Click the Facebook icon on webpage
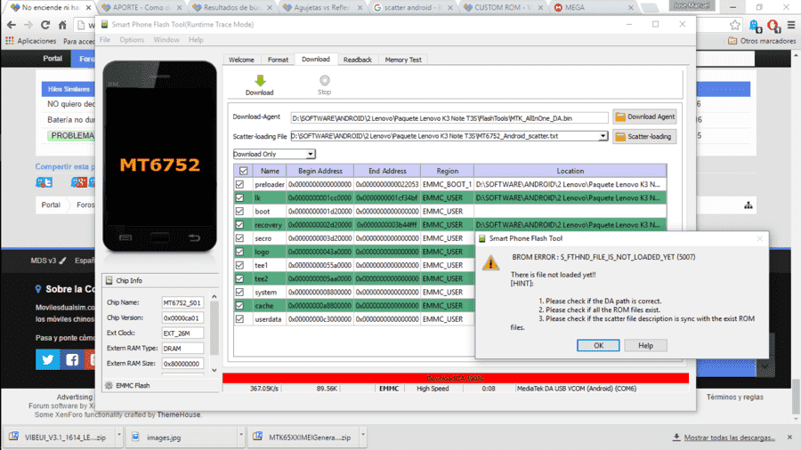The height and width of the screenshot is (450, 801). (72, 359)
